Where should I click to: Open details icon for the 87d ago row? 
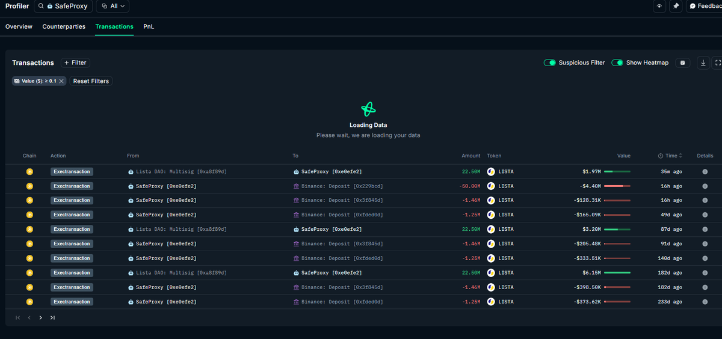pyautogui.click(x=705, y=230)
